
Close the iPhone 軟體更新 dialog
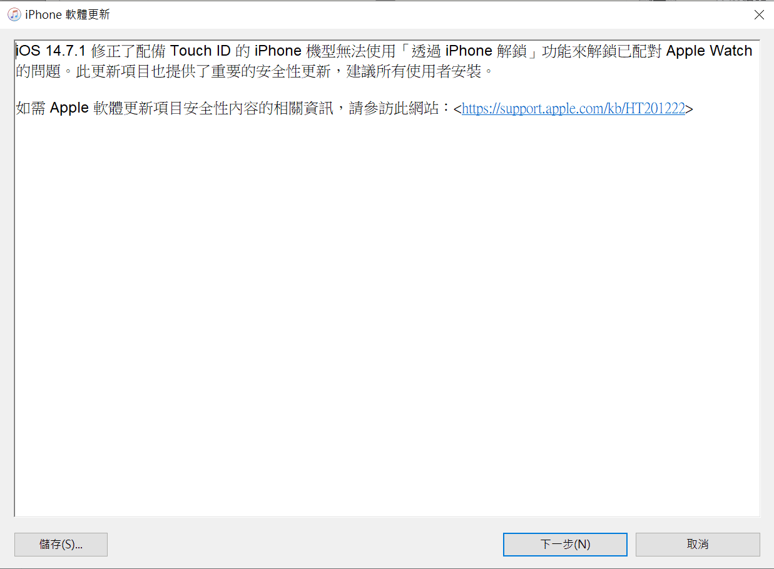point(759,14)
